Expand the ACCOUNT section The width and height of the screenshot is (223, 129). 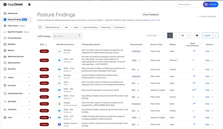(17, 110)
